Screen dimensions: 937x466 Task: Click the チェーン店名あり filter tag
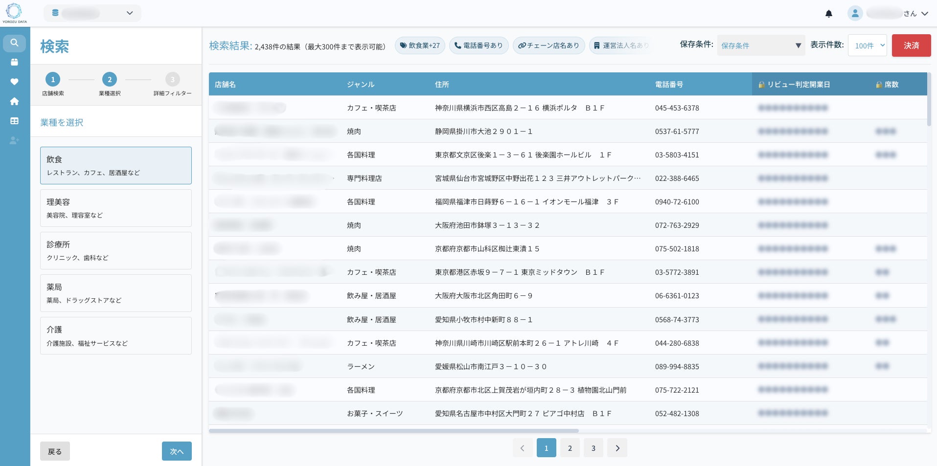[548, 45]
